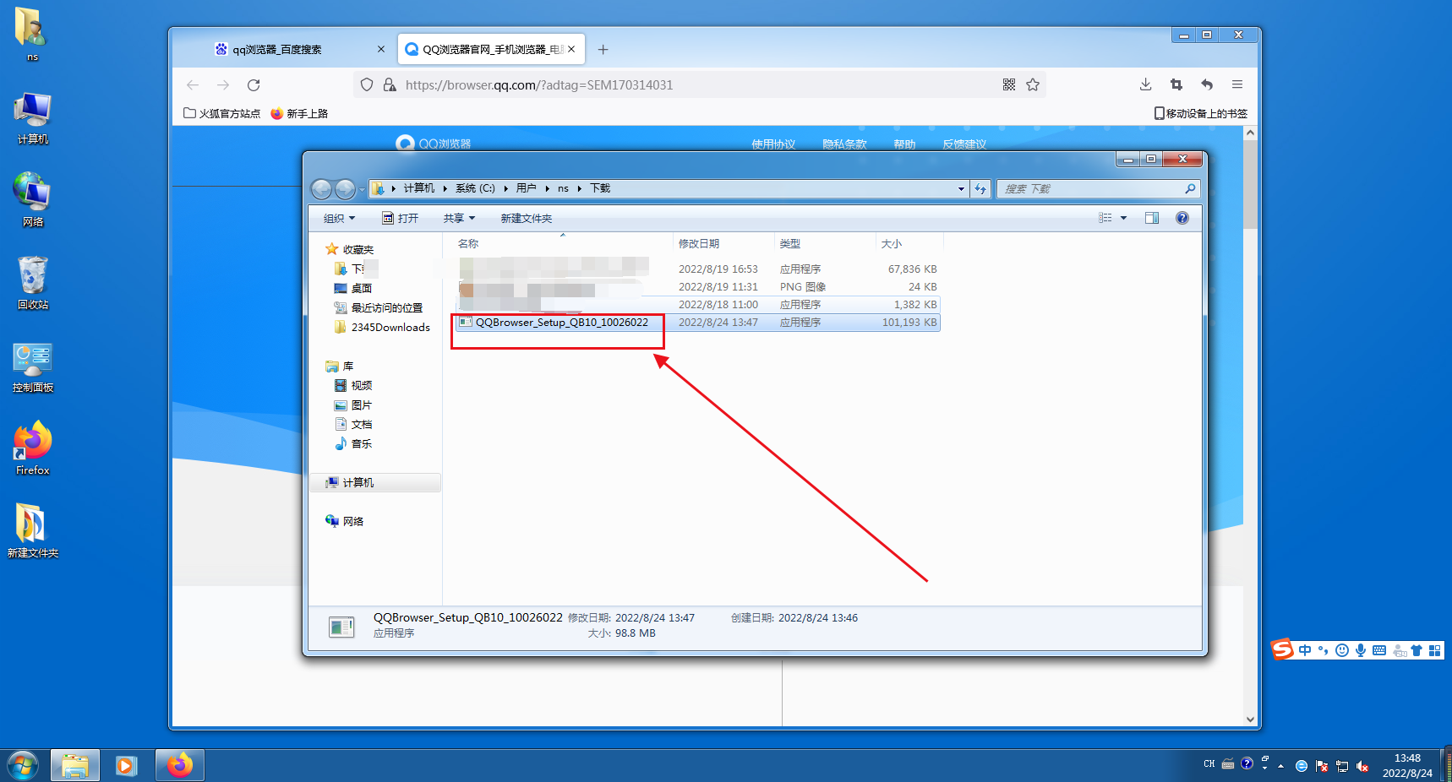This screenshot has height=782, width=1452.
Task: Click Firefox screenshot crop icon
Action: click(1176, 84)
